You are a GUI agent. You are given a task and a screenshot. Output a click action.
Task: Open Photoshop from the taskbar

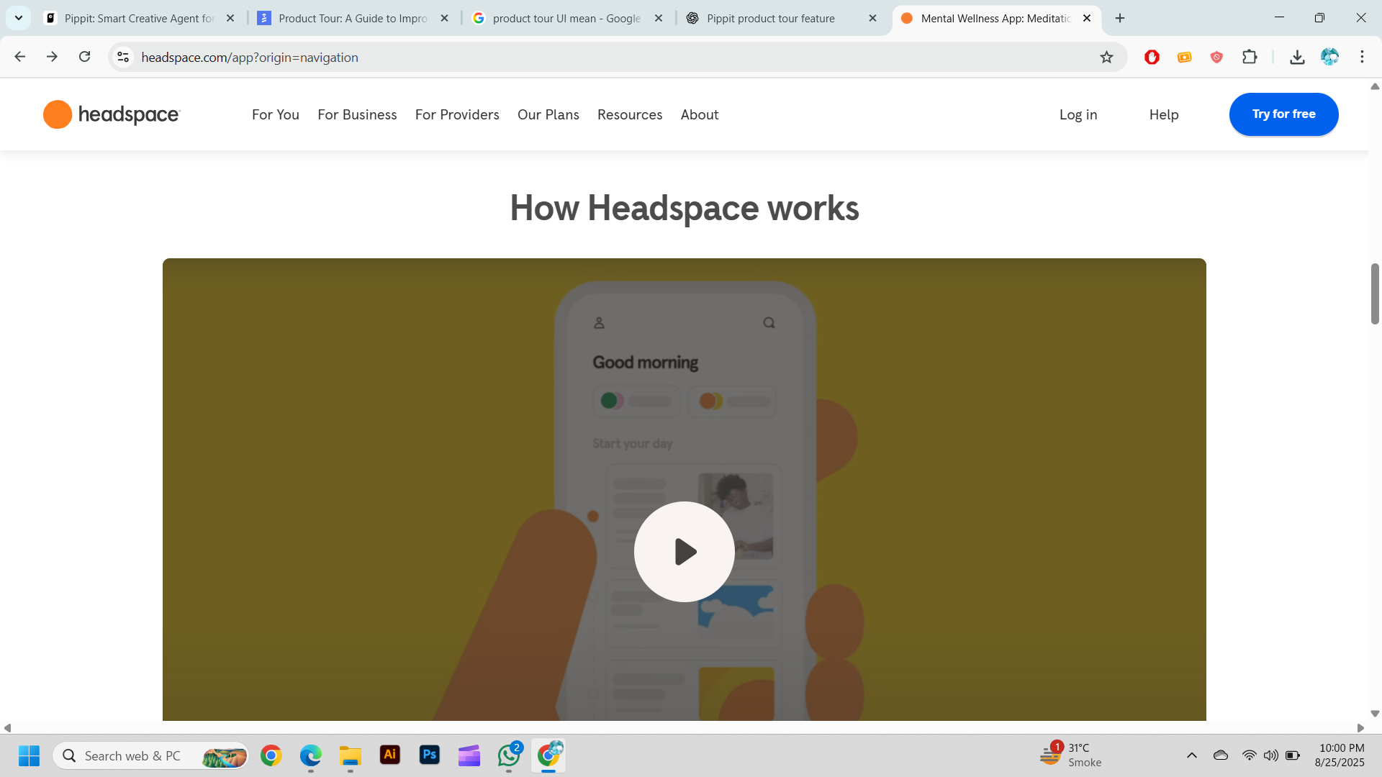click(430, 755)
